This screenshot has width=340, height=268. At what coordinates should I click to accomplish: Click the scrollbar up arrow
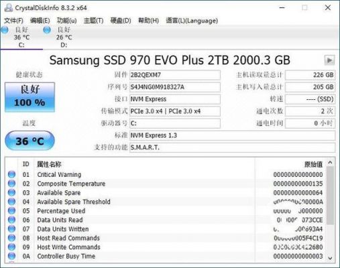coord(330,163)
